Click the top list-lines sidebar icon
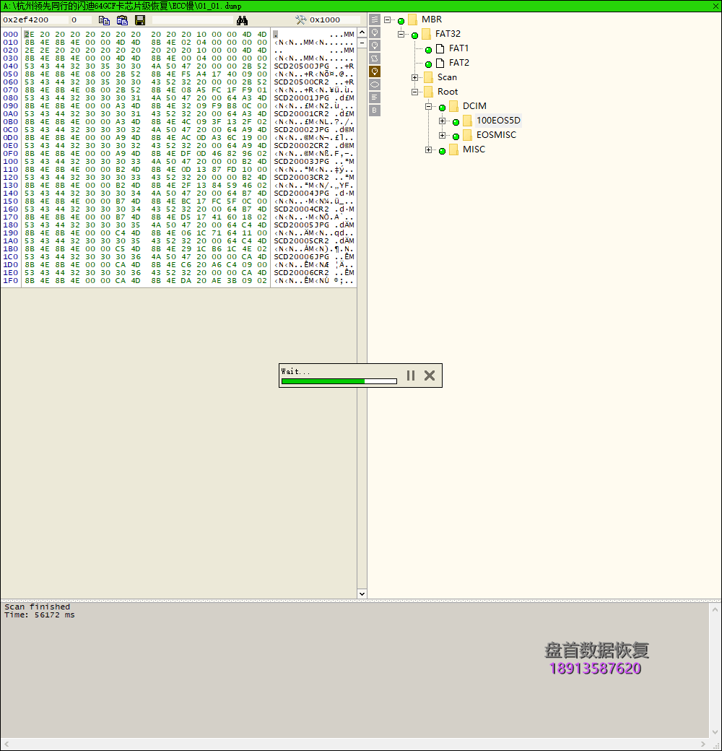Image resolution: width=722 pixels, height=751 pixels. click(375, 19)
